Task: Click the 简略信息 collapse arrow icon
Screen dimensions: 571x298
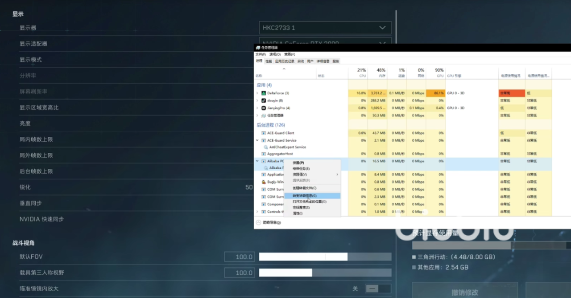Action: pyautogui.click(x=258, y=222)
